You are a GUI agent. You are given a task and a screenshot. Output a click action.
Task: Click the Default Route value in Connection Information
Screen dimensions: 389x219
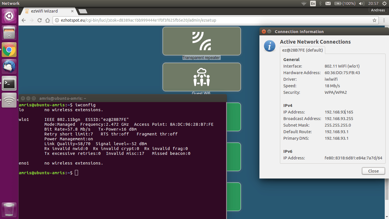pos(337,132)
